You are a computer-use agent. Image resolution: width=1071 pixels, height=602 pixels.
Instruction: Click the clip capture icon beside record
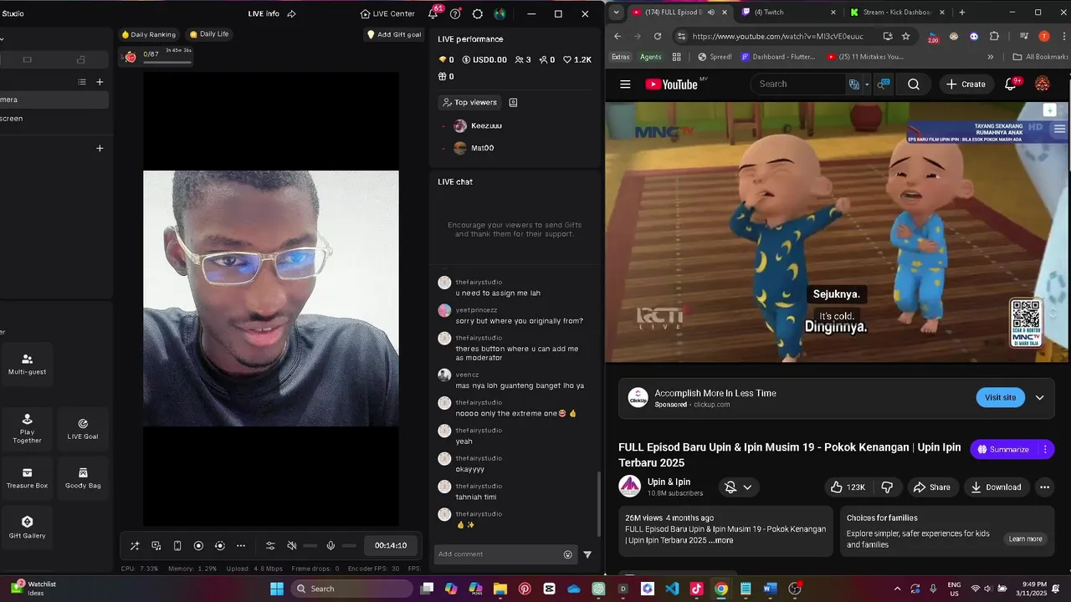point(220,545)
